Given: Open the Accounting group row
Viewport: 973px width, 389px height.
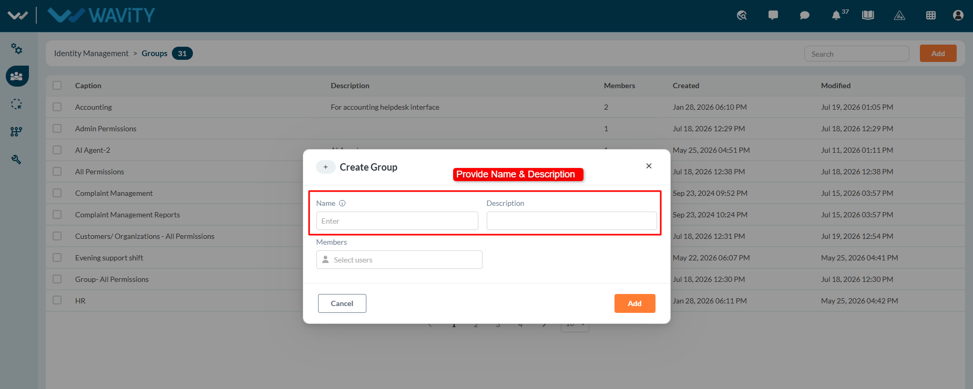Looking at the screenshot, I should (x=94, y=107).
